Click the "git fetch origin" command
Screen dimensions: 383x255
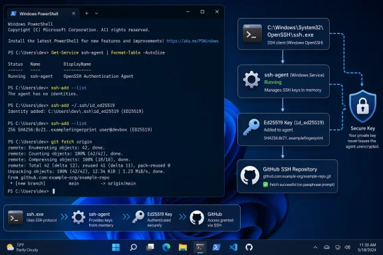[71, 141]
